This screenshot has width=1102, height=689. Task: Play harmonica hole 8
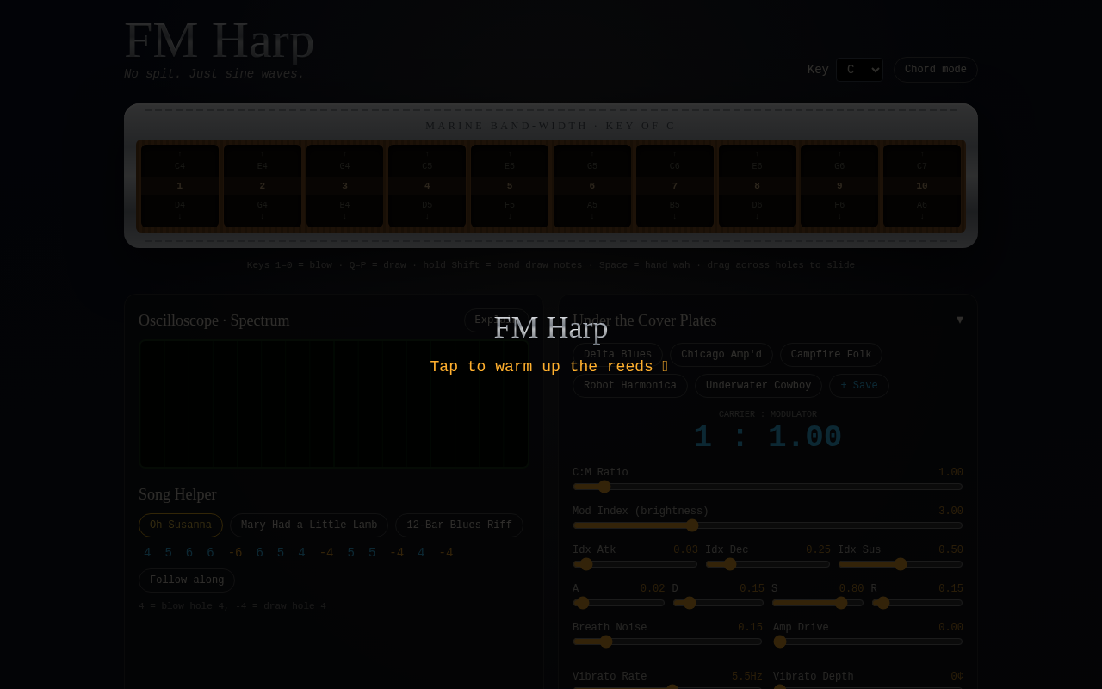pyautogui.click(x=758, y=186)
